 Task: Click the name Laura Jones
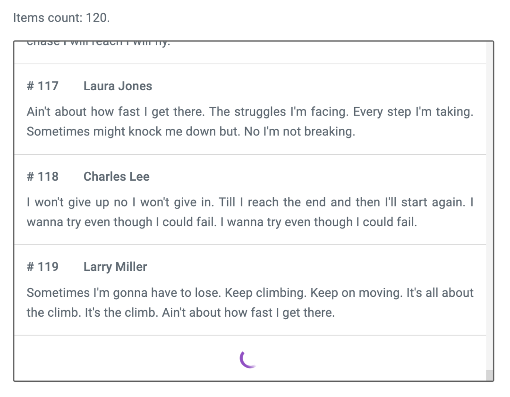point(118,86)
